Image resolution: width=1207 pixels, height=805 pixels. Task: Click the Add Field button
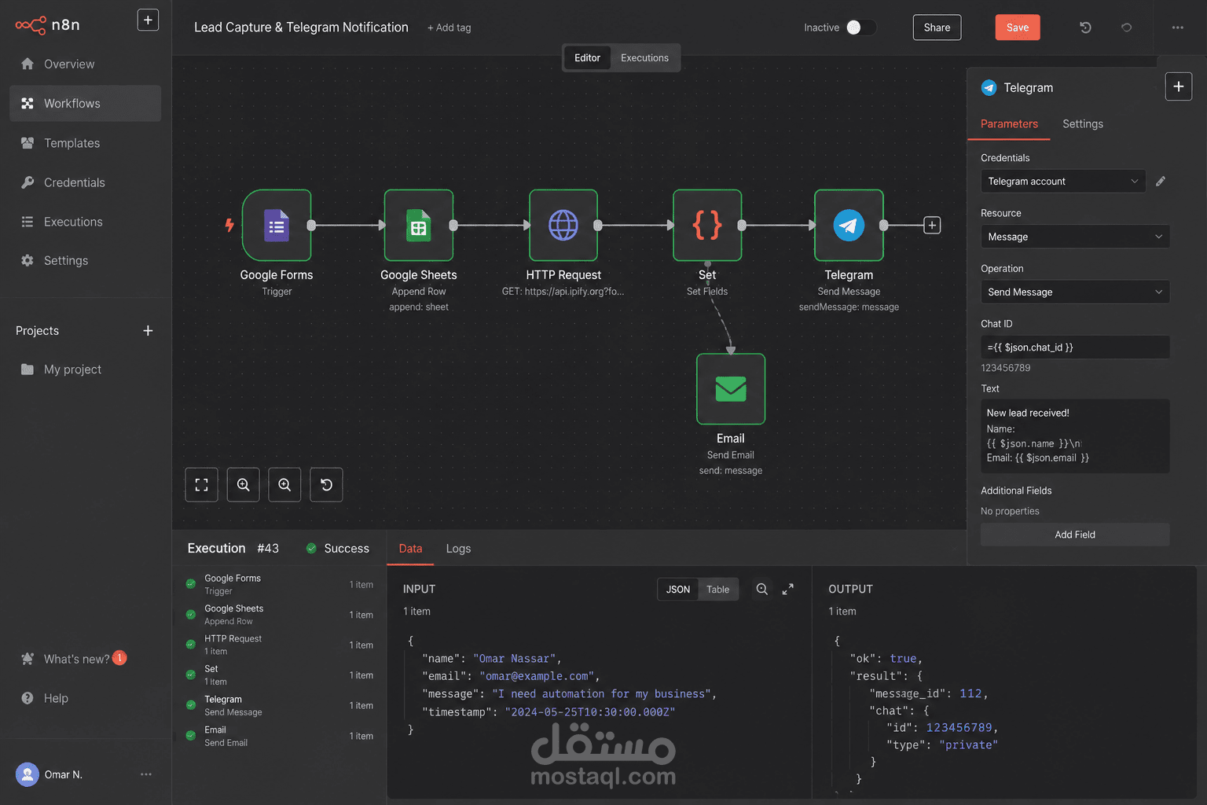point(1075,535)
